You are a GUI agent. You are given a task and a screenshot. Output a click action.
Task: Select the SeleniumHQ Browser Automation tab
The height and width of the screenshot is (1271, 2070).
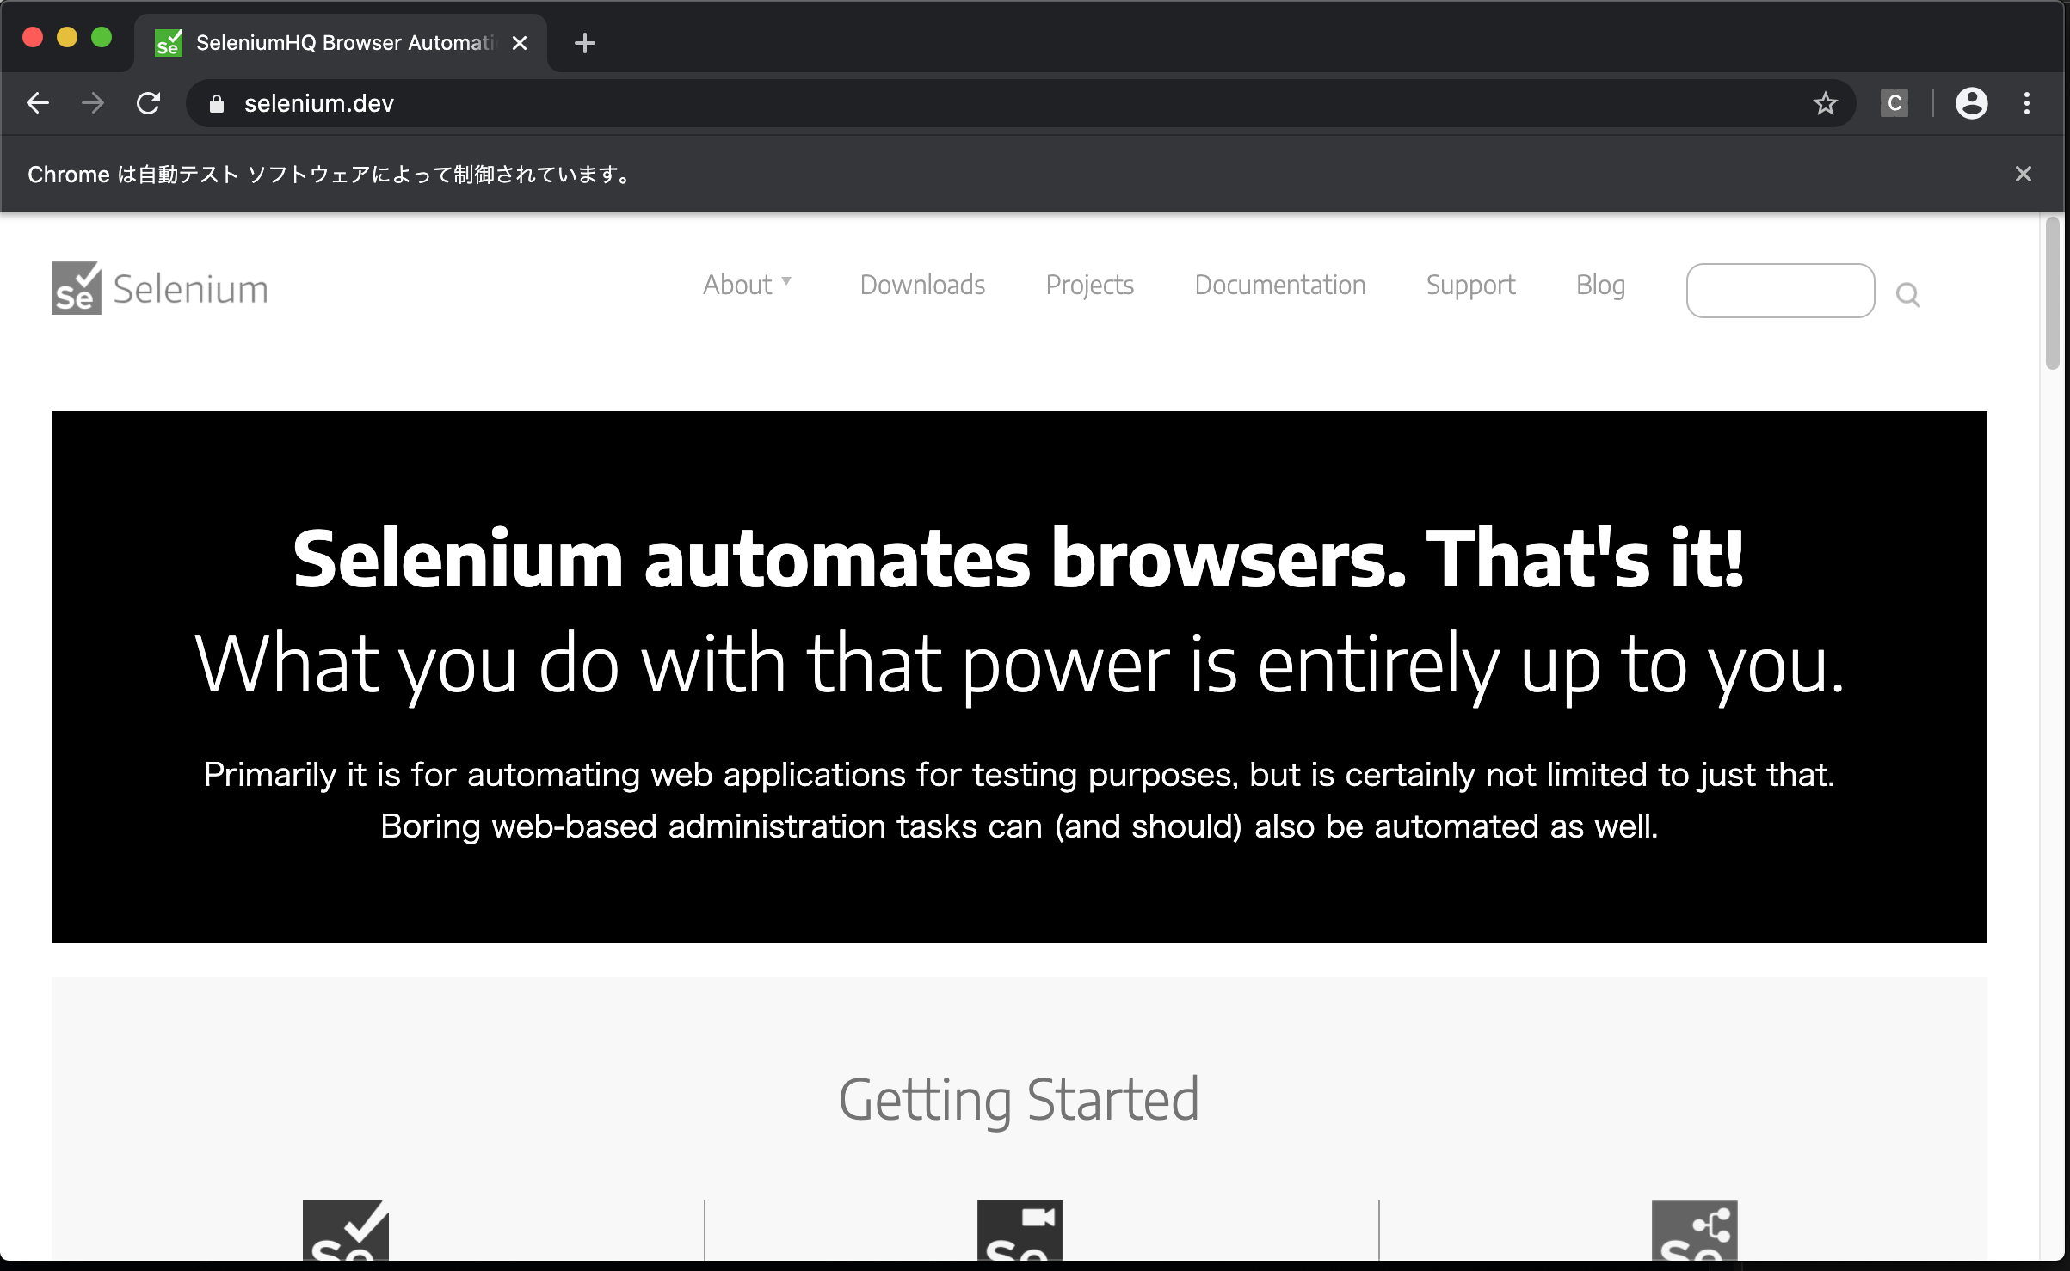point(340,43)
